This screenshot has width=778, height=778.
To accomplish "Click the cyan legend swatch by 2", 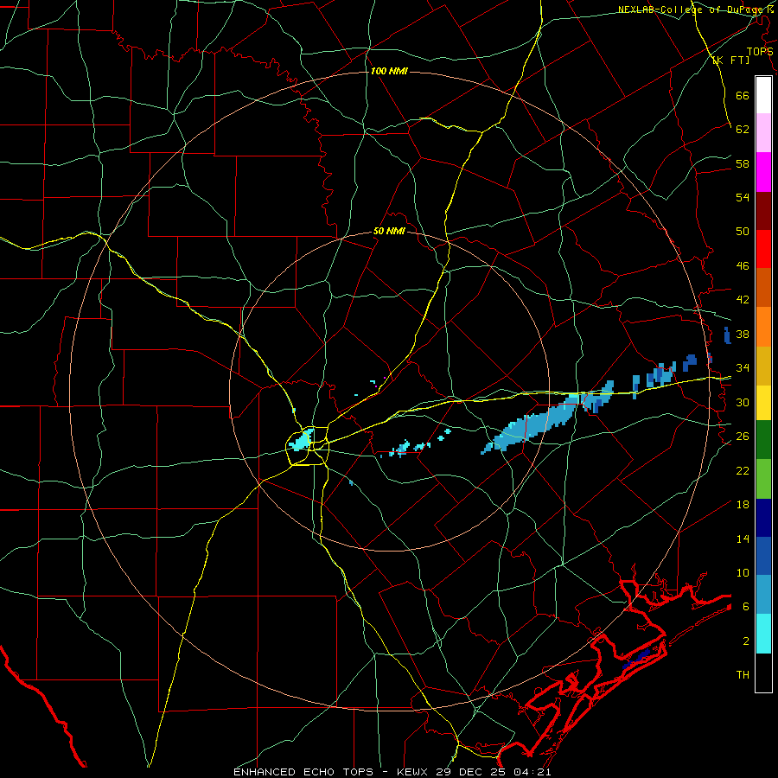I will pyautogui.click(x=763, y=634).
